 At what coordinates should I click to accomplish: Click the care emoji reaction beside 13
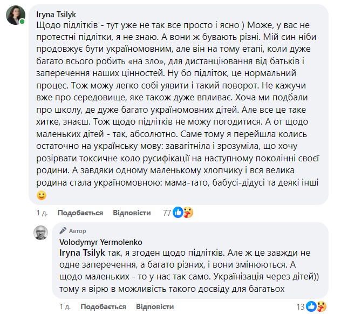click(x=322, y=306)
